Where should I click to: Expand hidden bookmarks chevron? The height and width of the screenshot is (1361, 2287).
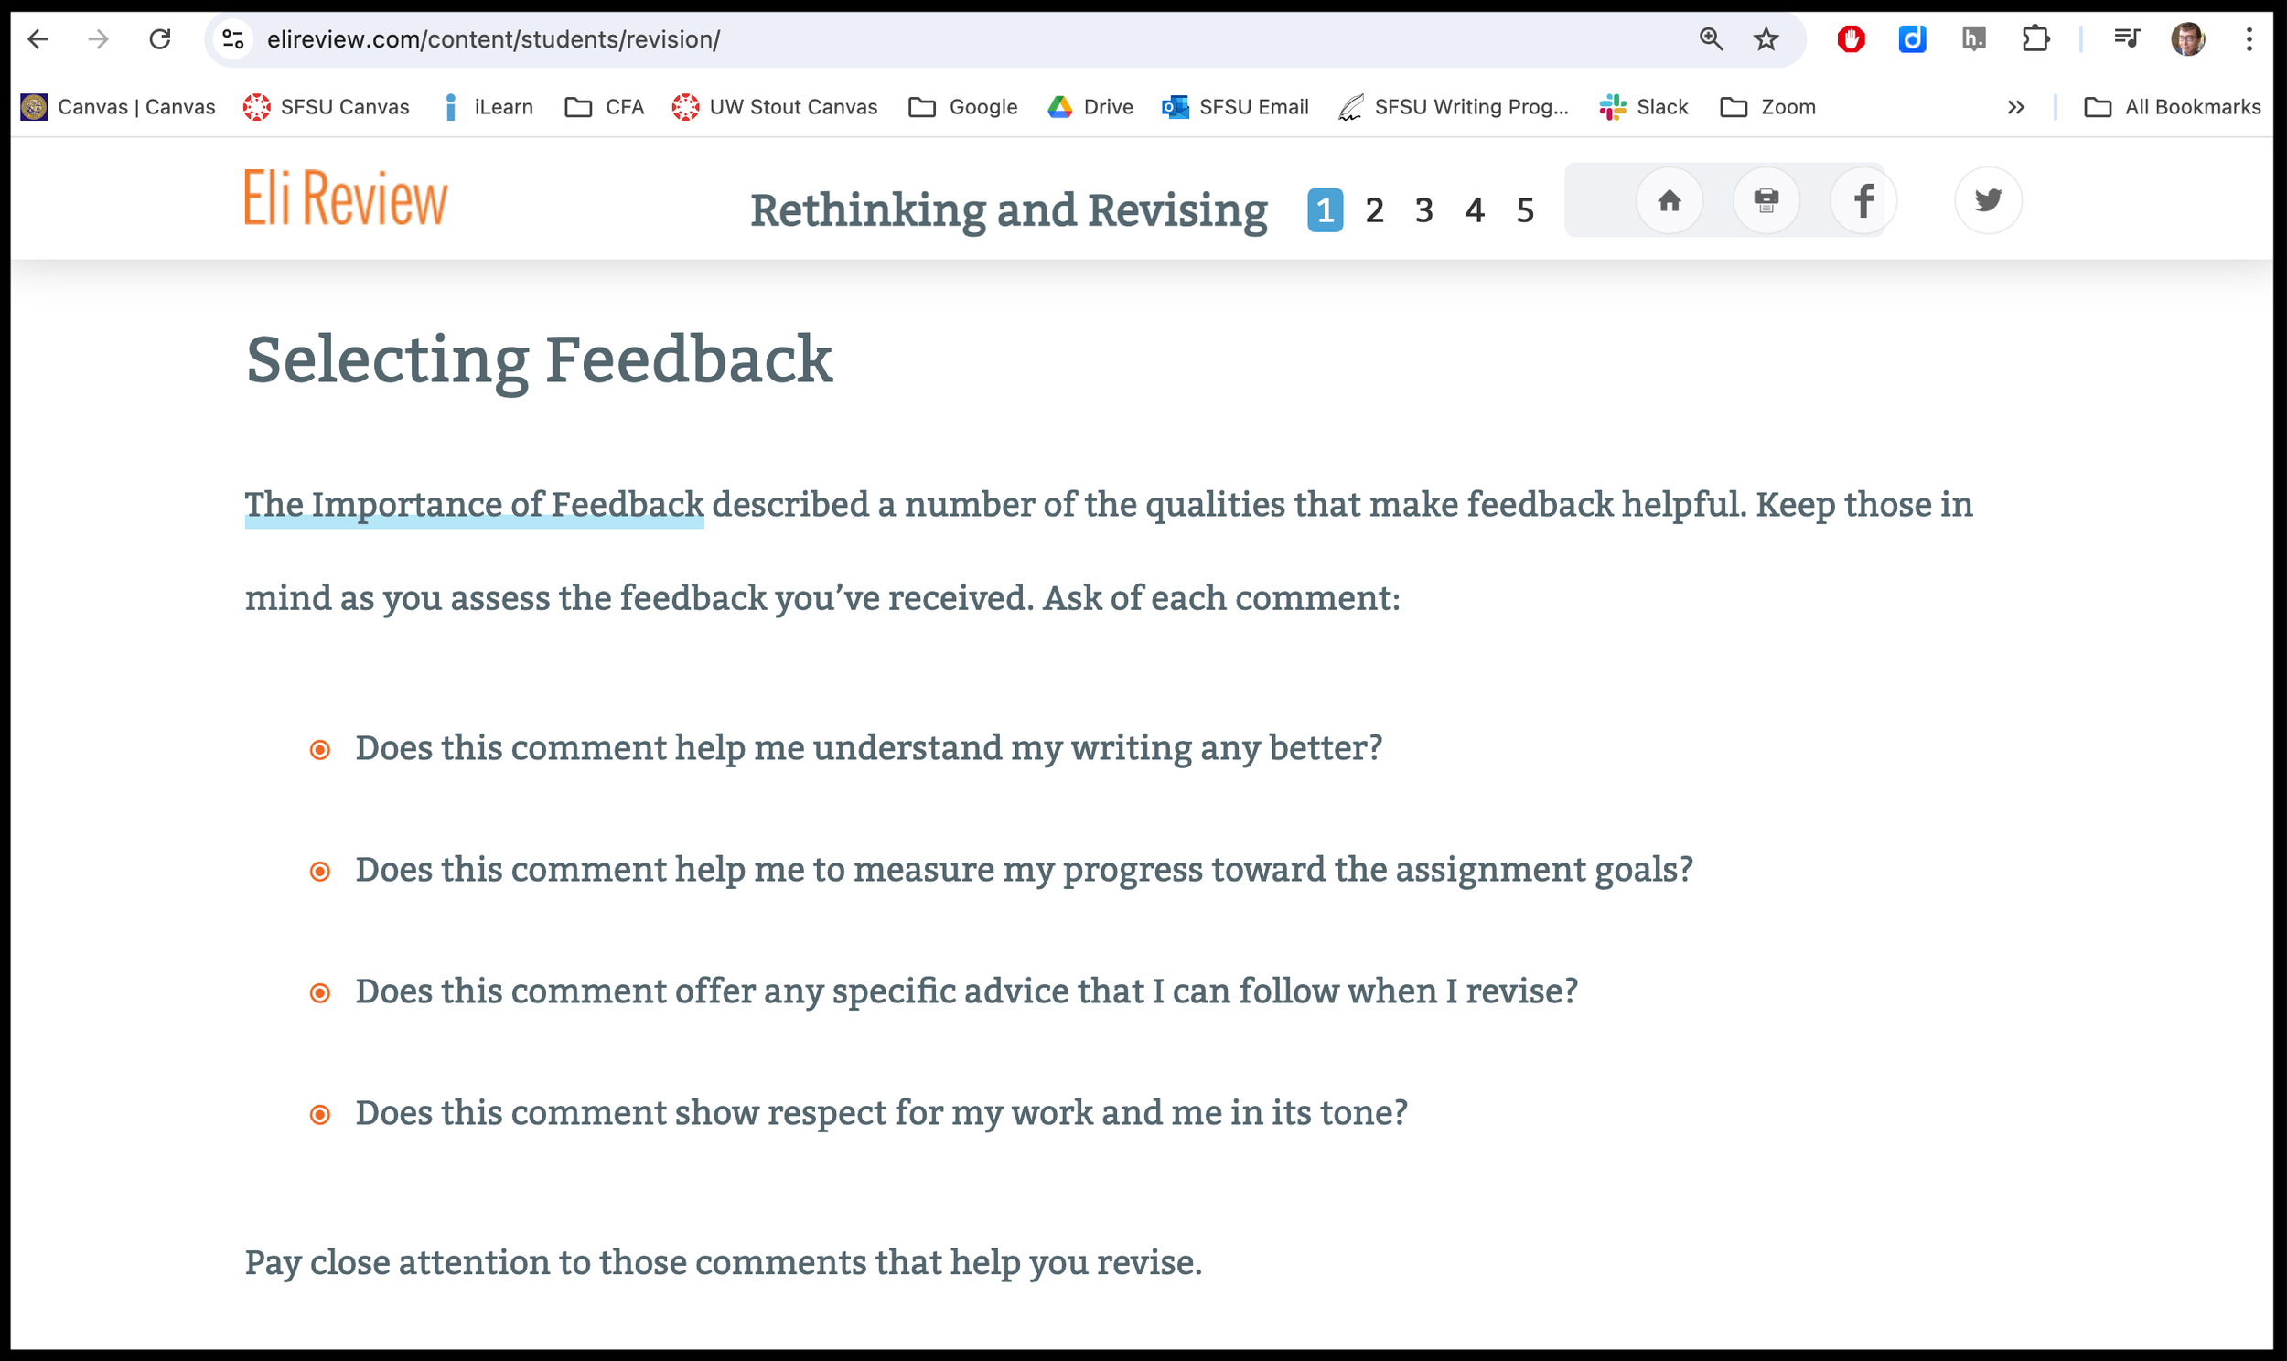(2014, 107)
